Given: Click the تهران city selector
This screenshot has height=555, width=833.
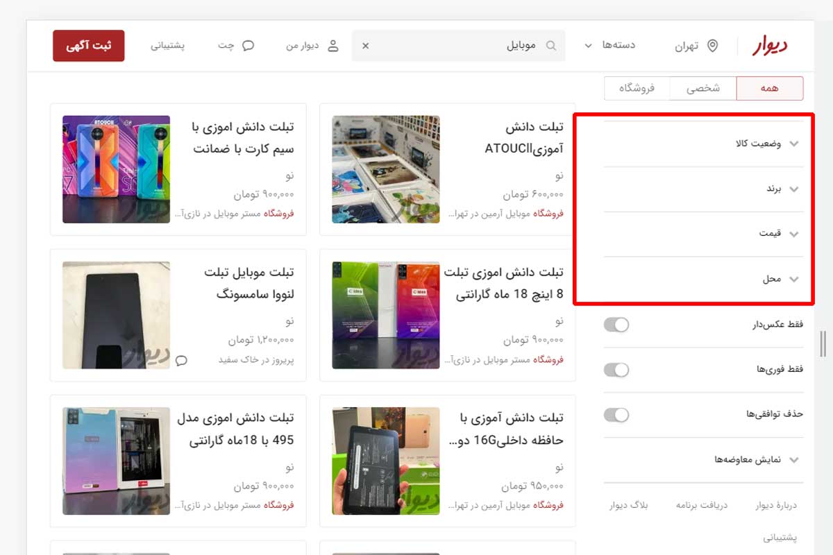Looking at the screenshot, I should pyautogui.click(x=696, y=46).
